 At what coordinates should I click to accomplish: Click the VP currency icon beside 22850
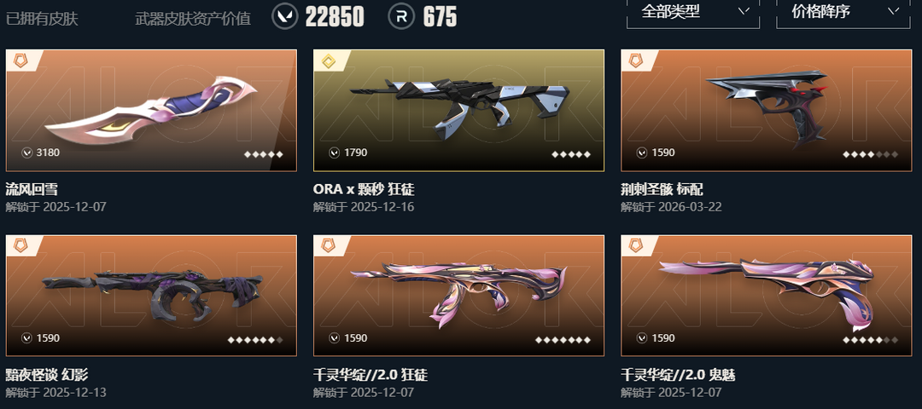point(284,16)
